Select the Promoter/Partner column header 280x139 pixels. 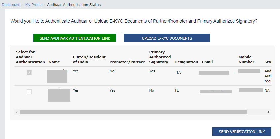pyautogui.click(x=127, y=62)
